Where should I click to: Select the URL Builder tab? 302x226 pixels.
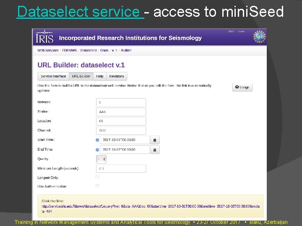[x=81, y=76]
